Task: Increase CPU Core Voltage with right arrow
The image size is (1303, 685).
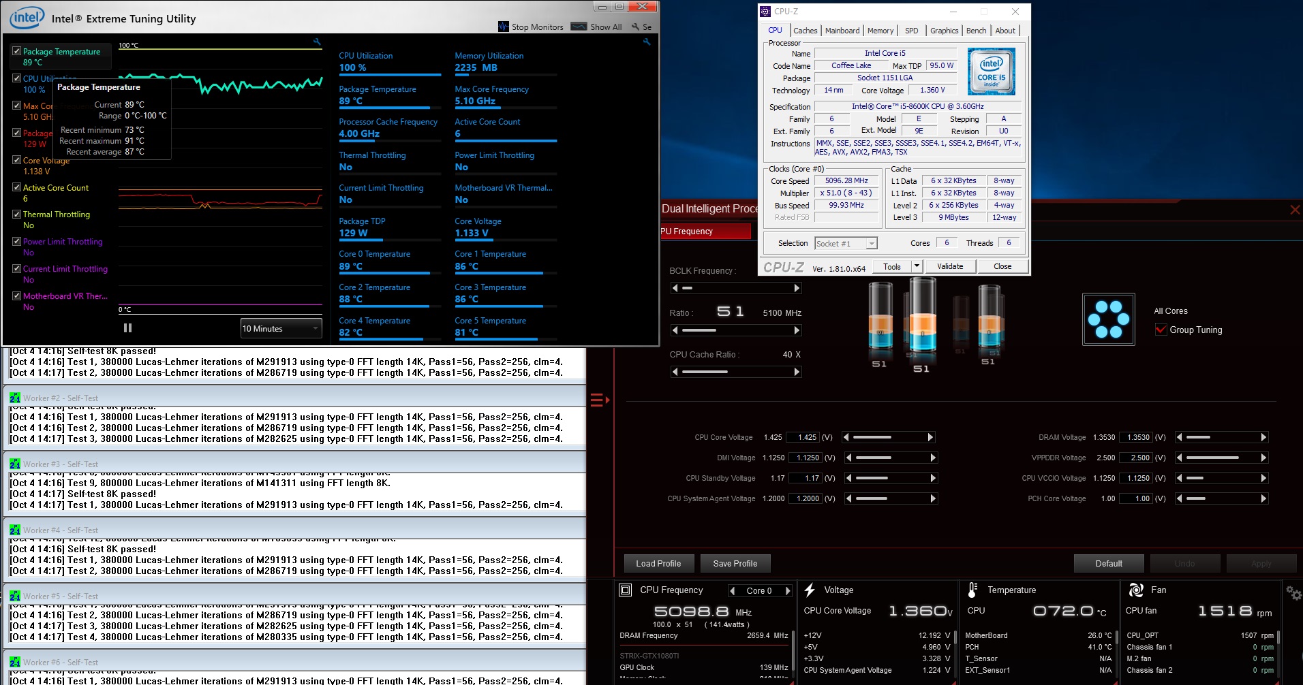Action: coord(930,437)
